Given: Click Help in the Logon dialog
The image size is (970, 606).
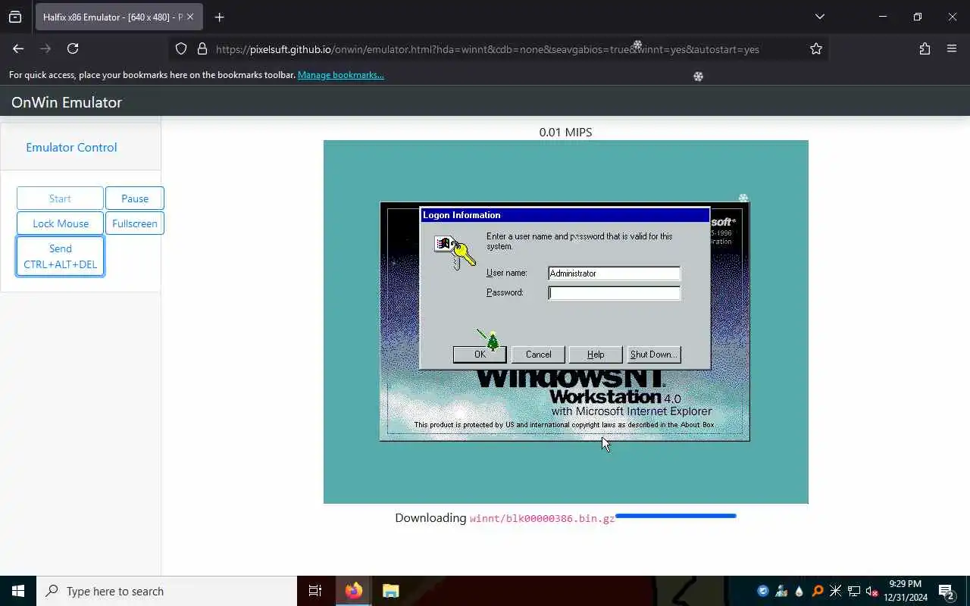Looking at the screenshot, I should point(596,355).
